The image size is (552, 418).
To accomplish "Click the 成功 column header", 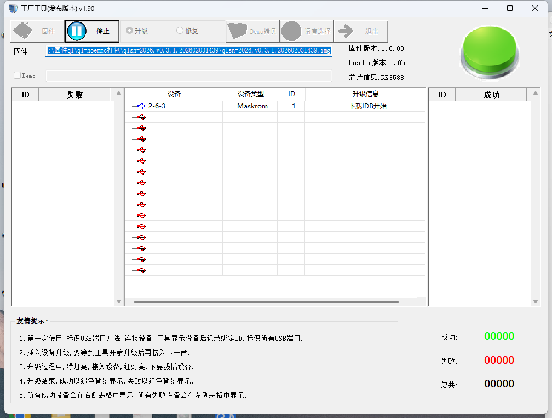I will (x=491, y=95).
